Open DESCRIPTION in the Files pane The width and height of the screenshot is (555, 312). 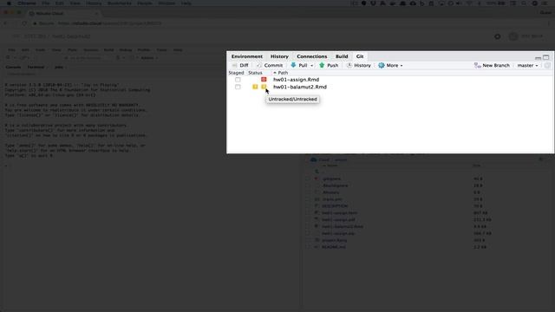[335, 206]
